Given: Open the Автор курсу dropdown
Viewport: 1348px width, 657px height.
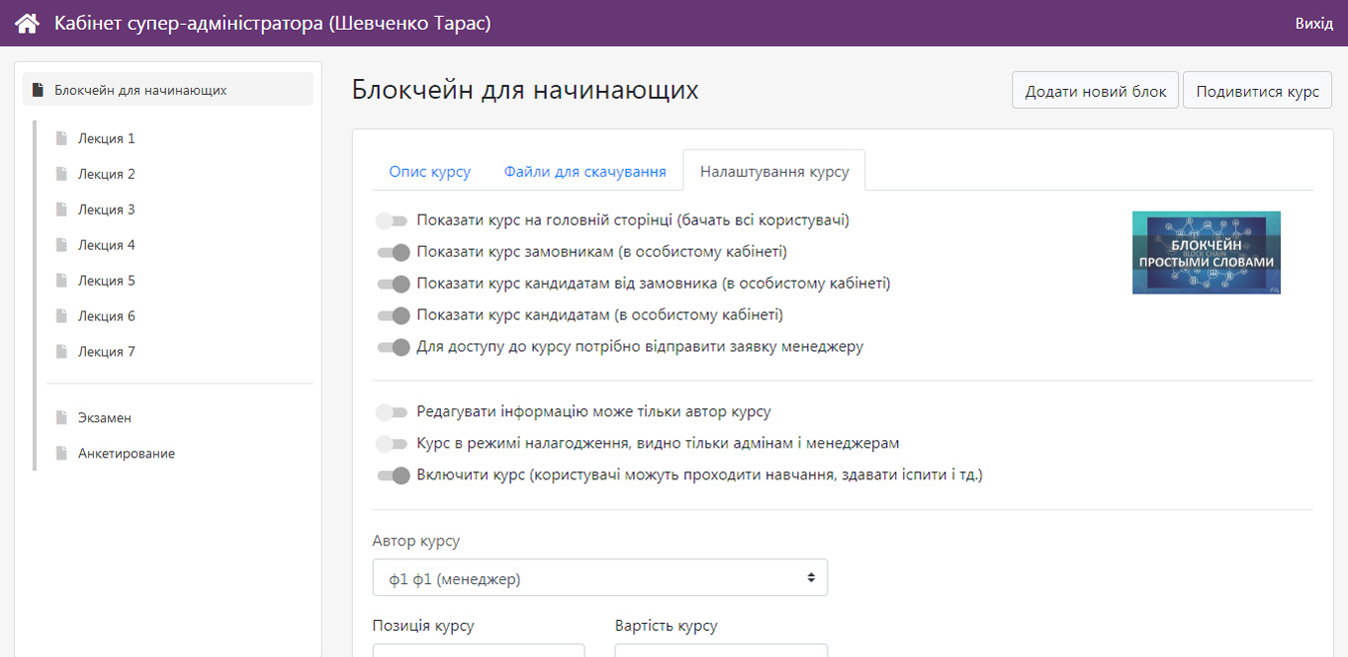Looking at the screenshot, I should coord(600,578).
